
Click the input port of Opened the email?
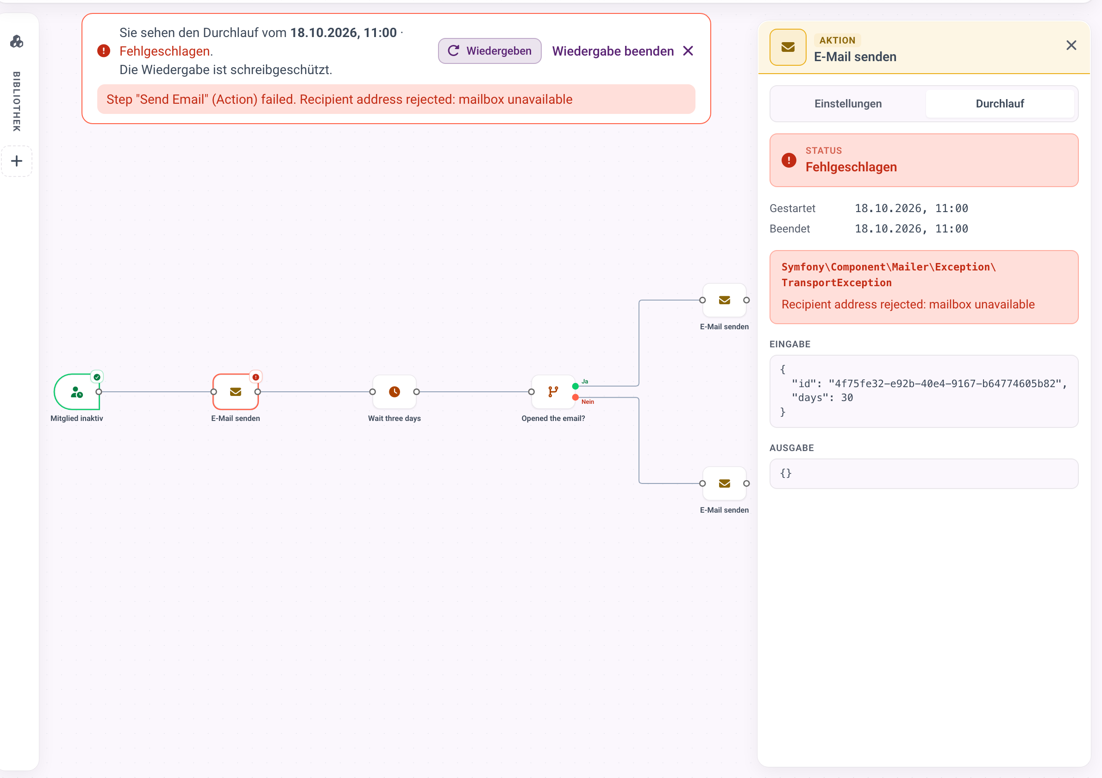point(532,392)
